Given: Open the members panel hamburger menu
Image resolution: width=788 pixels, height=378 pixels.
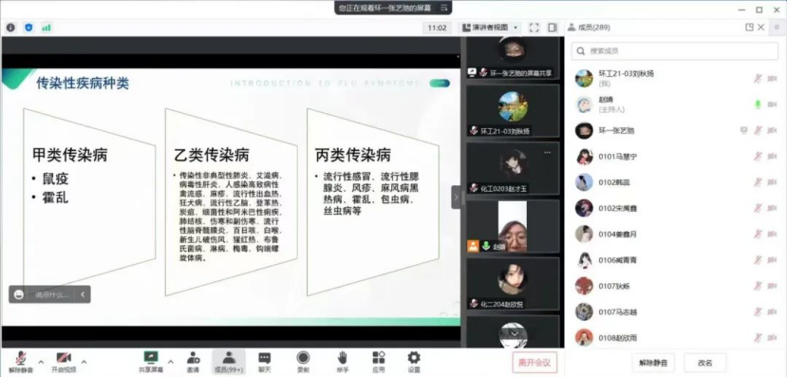Looking at the screenshot, I should click(x=777, y=28).
